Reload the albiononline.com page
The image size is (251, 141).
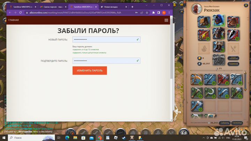tap(21, 13)
